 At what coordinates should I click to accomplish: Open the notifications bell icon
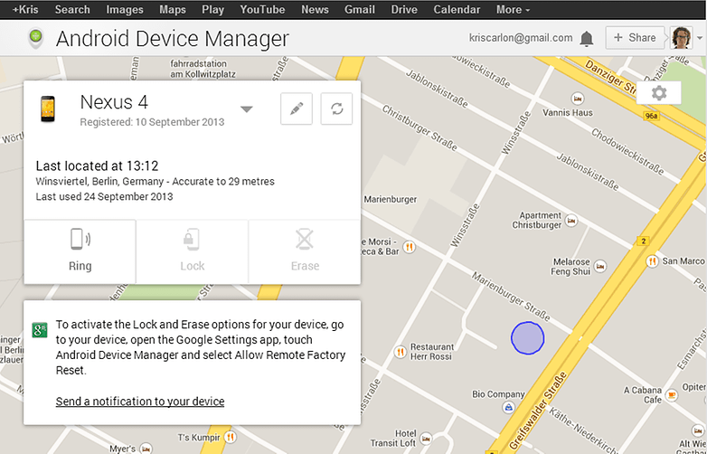(x=586, y=39)
